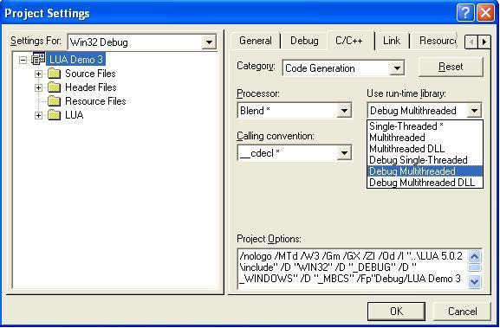Viewport: 500px width, 328px height.
Task: Switch to the Link tab
Action: [x=392, y=41]
